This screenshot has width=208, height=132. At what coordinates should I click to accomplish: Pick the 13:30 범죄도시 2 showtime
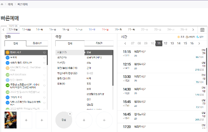pyautogui.click(x=162, y=79)
